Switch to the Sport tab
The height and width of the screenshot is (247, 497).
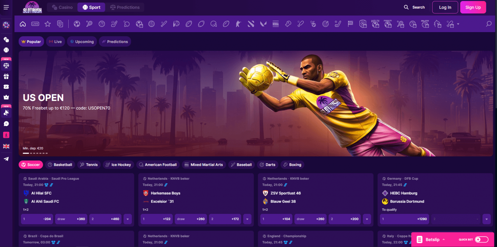point(91,7)
